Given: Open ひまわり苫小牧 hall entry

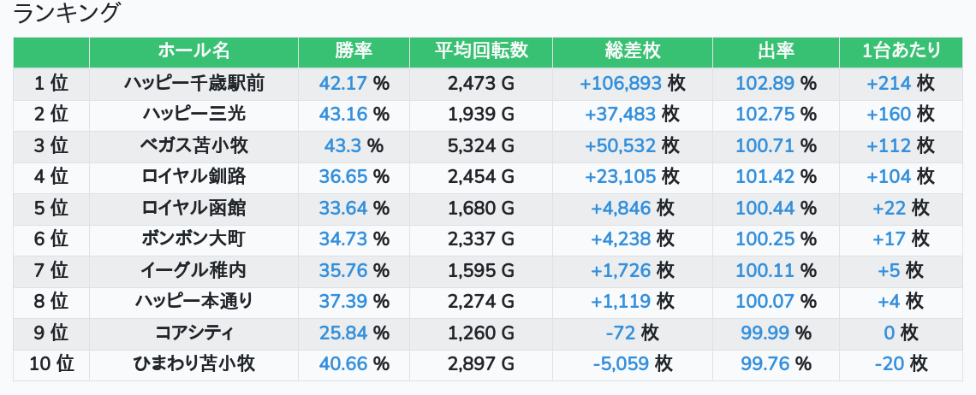Looking at the screenshot, I should point(193,363).
